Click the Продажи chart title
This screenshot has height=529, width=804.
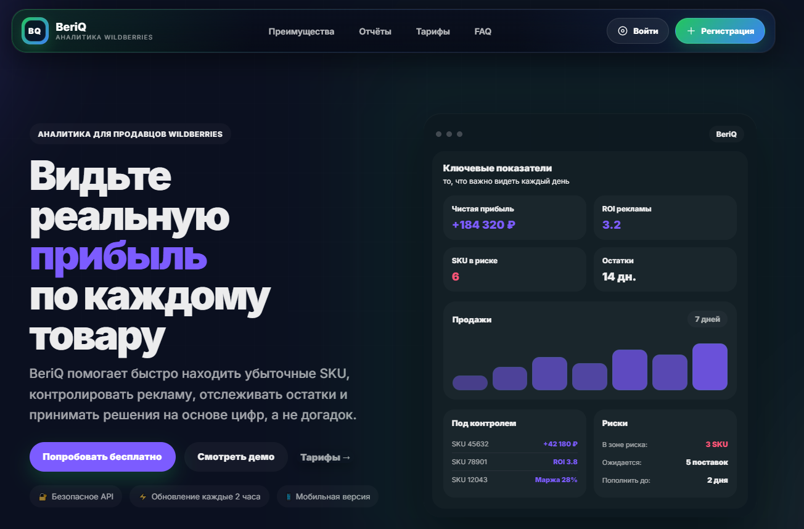click(x=472, y=319)
